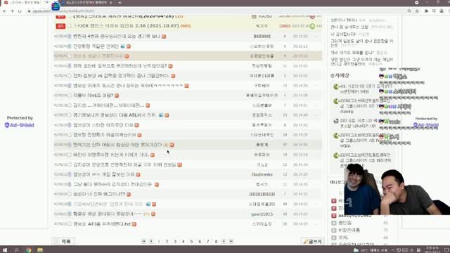450x253 pixels.
Task: Reload the page with the refresh icon
Action: 20,11
